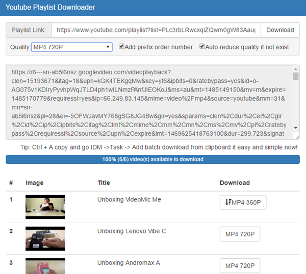Viewport: 306px width, 274px height.
Task: Click the scrollbar thumb in the URL box
Action: (x=296, y=76)
